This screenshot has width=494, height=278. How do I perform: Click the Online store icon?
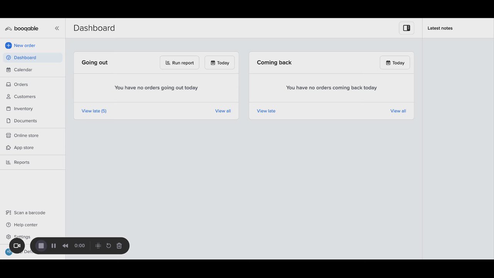point(8,136)
